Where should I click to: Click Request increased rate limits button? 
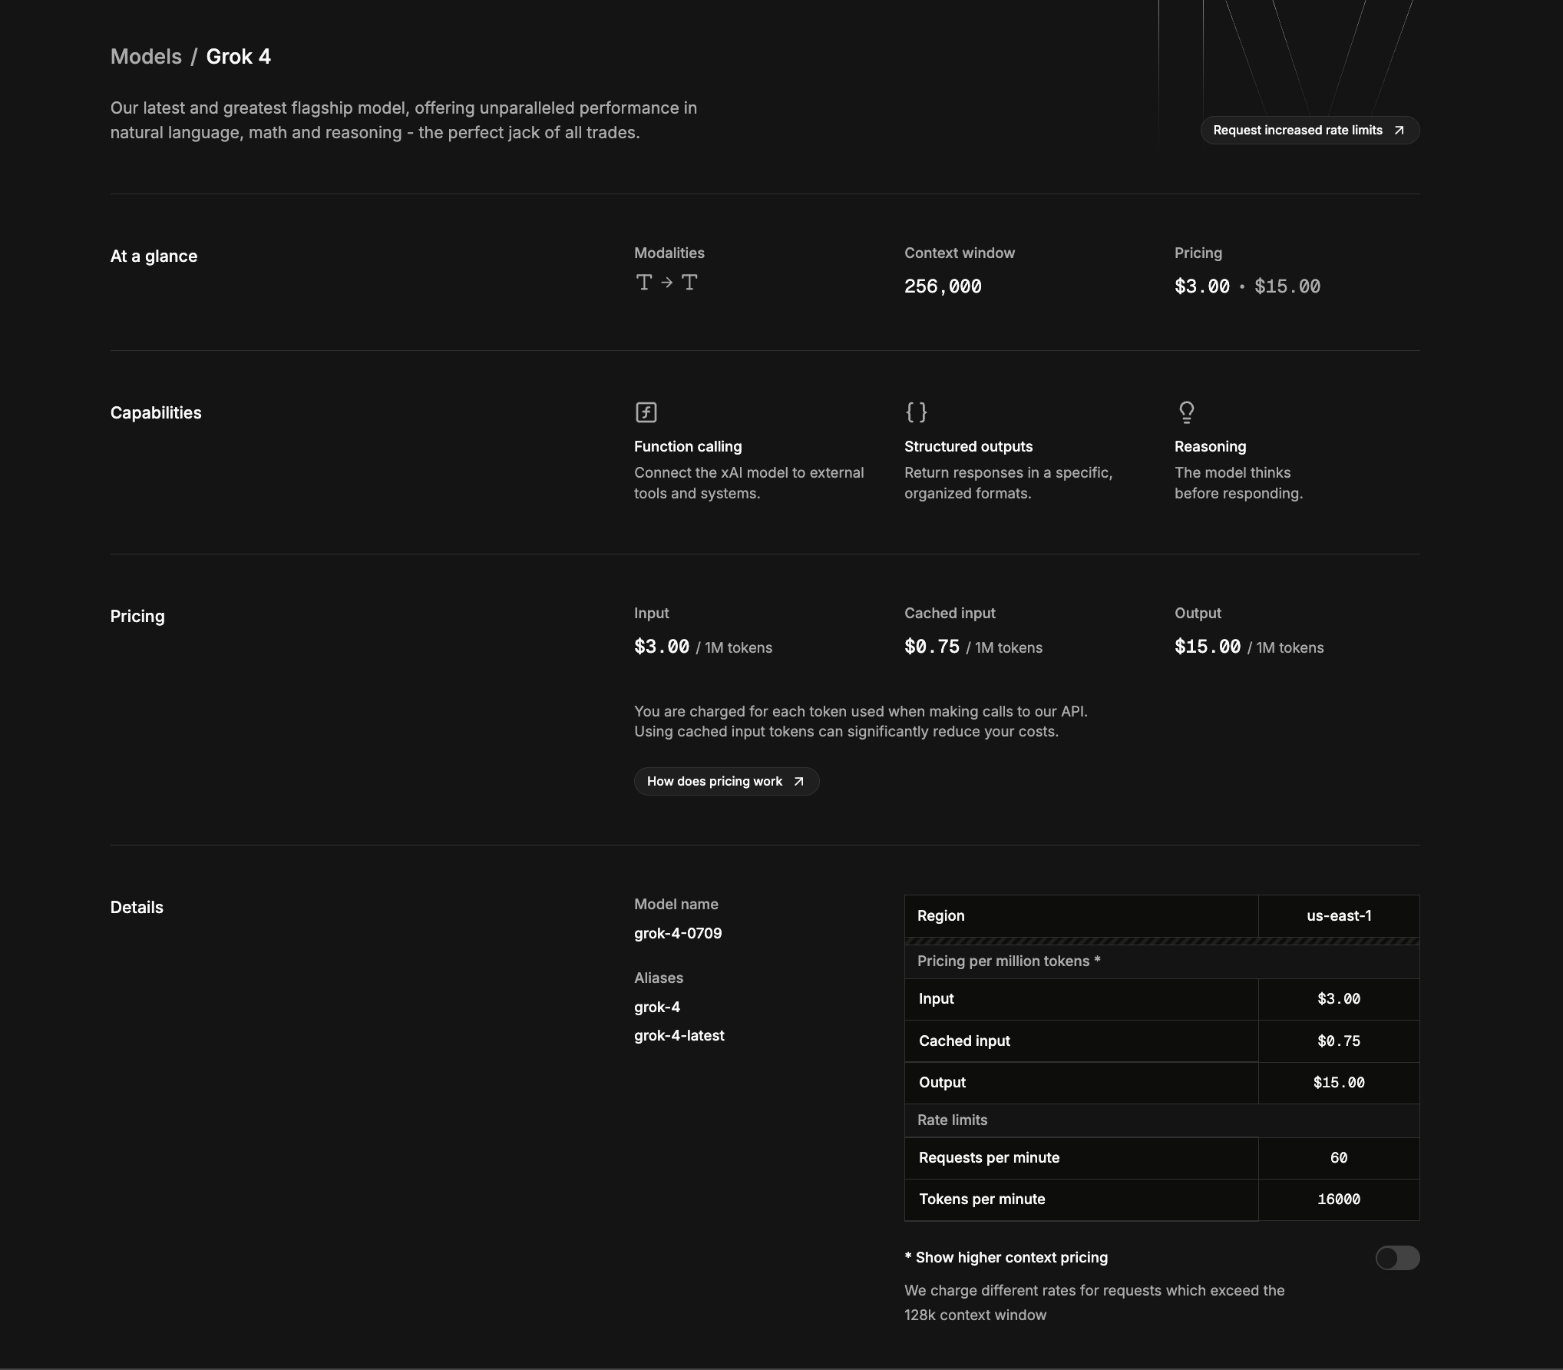point(1310,131)
